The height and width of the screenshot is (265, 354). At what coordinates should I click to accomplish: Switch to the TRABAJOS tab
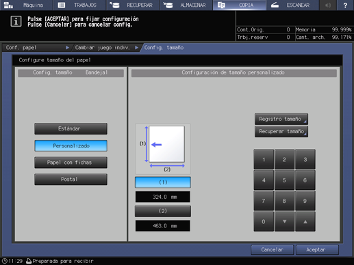tap(79, 5)
